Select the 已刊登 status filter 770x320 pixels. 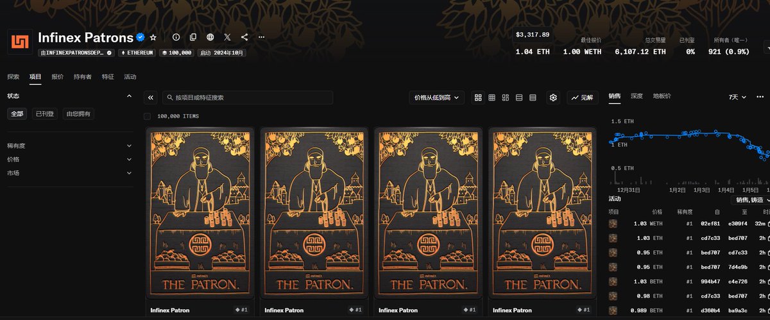45,114
